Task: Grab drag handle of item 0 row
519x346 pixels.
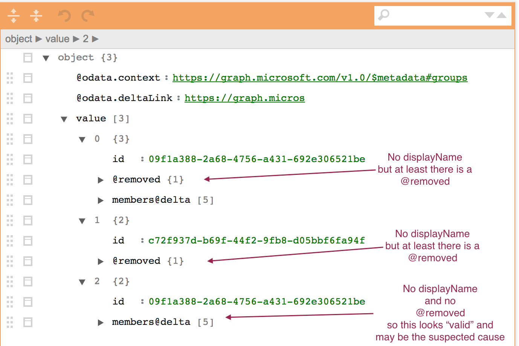Action: tap(10, 139)
